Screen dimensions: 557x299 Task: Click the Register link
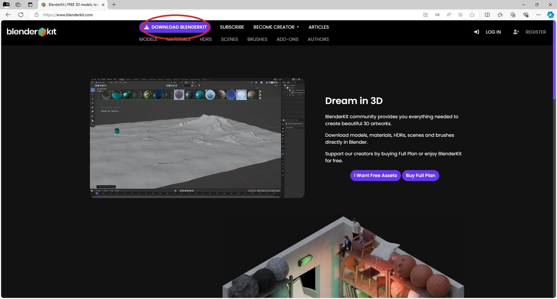coord(536,32)
